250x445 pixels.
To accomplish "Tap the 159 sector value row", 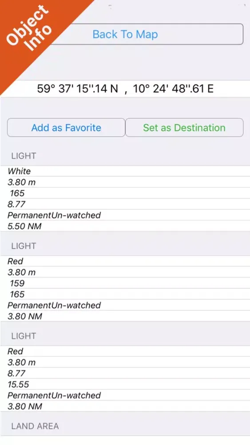I will (x=125, y=283).
